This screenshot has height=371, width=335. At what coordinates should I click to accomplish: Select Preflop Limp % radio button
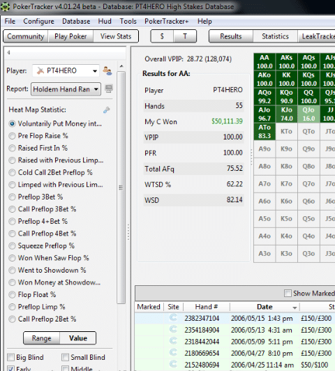point(12,307)
